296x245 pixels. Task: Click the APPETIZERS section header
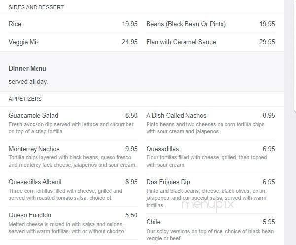pos(25,99)
